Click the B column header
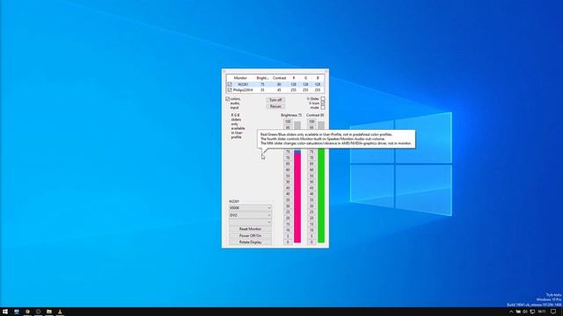The height and width of the screenshot is (316, 563). 318,78
